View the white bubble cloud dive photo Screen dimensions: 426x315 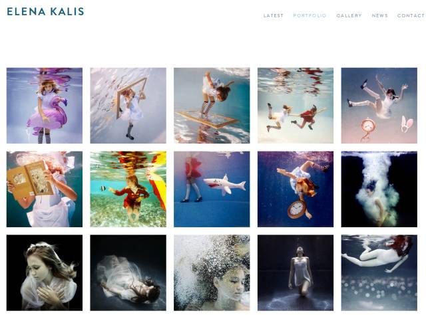pyautogui.click(x=379, y=189)
